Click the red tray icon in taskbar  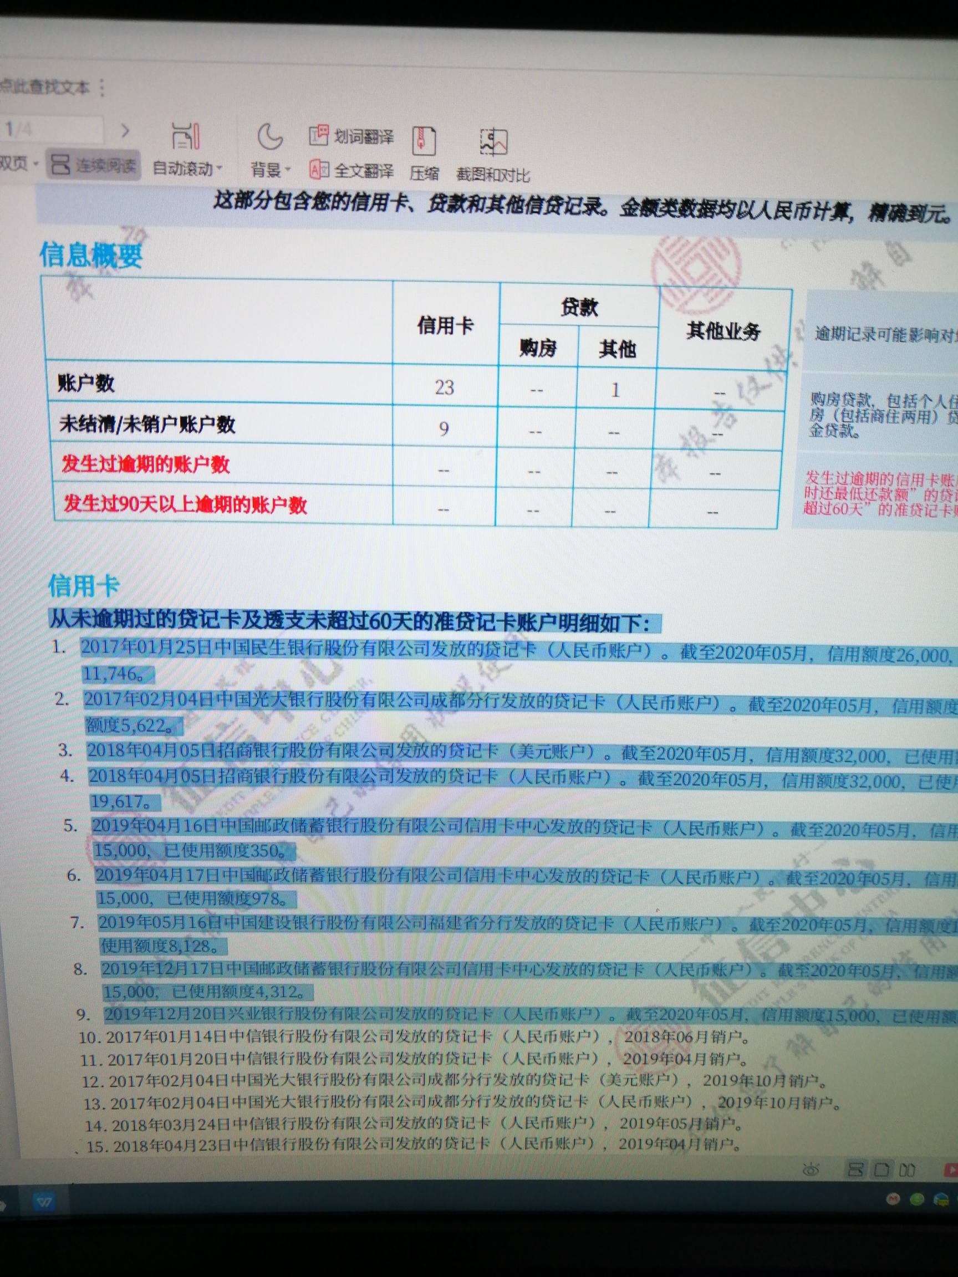pos(893,1199)
